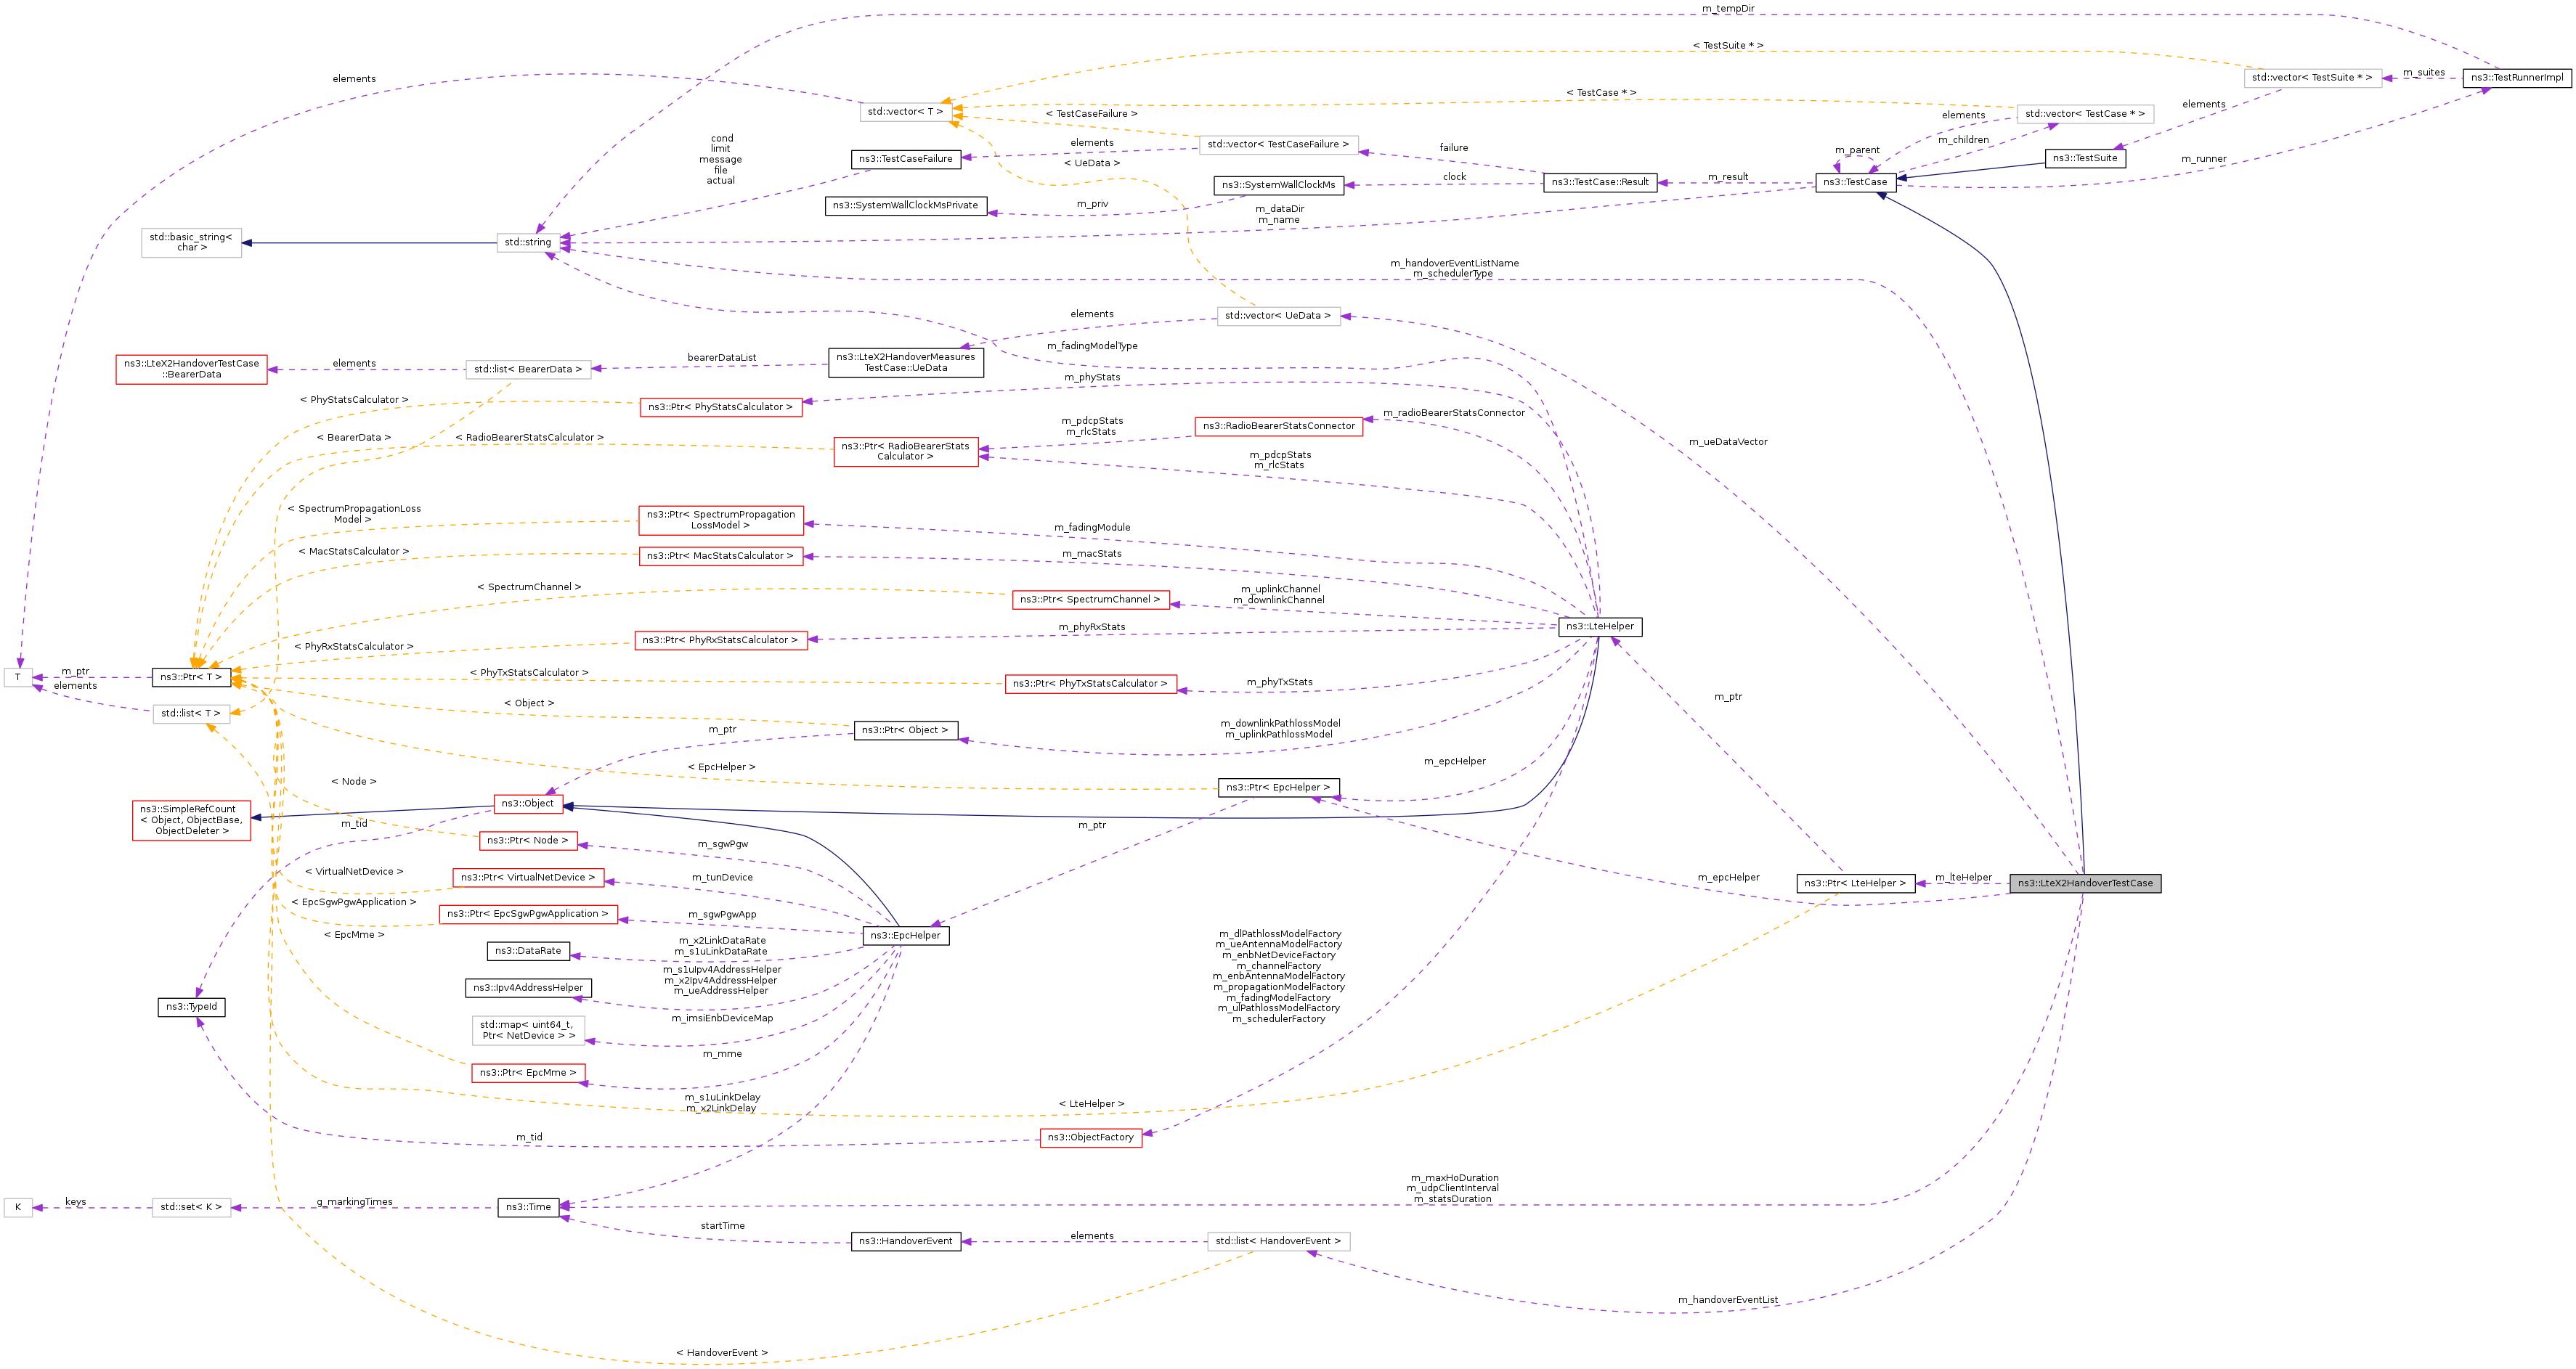The height and width of the screenshot is (1369, 2576).
Task: Open ns3::Ptr< EpcSgwPgwApplication > node
Action: point(528,915)
